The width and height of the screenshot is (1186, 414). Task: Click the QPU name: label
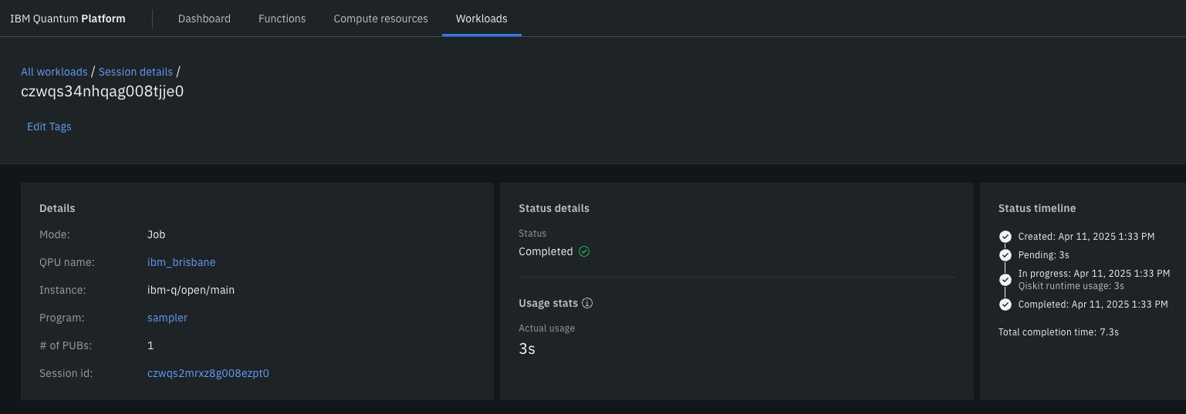click(x=66, y=262)
